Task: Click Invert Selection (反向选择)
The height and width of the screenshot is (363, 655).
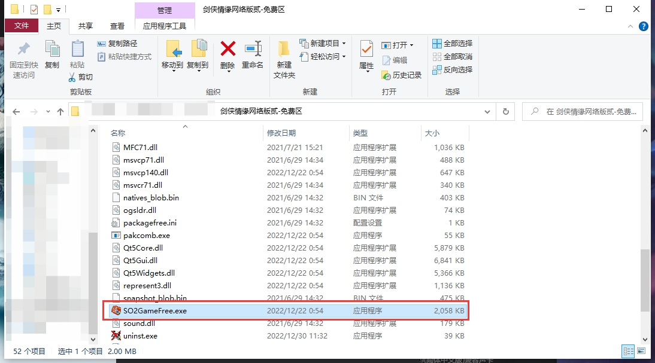Action: point(453,70)
